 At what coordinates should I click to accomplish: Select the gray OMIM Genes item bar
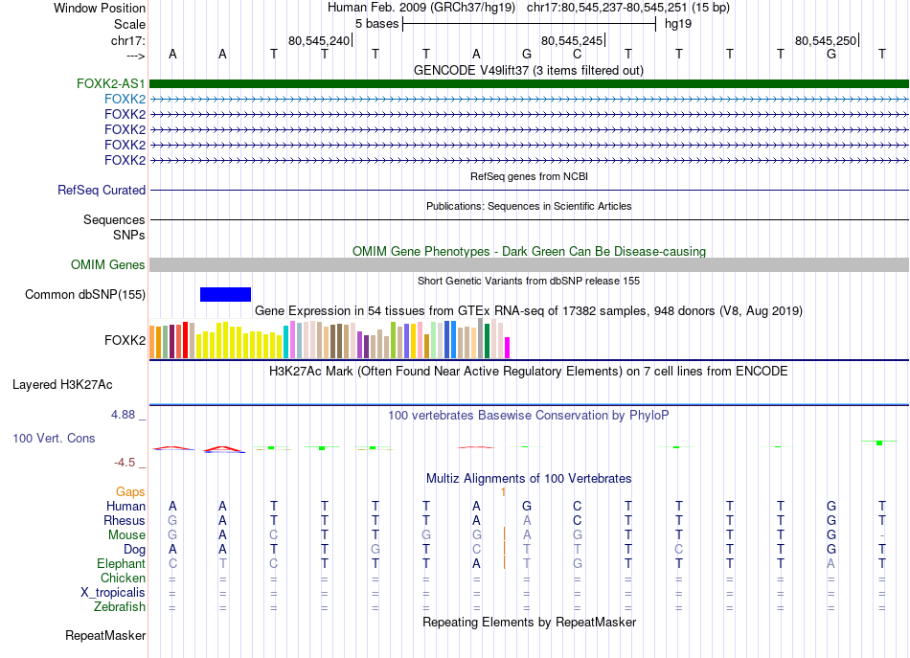pos(529,264)
